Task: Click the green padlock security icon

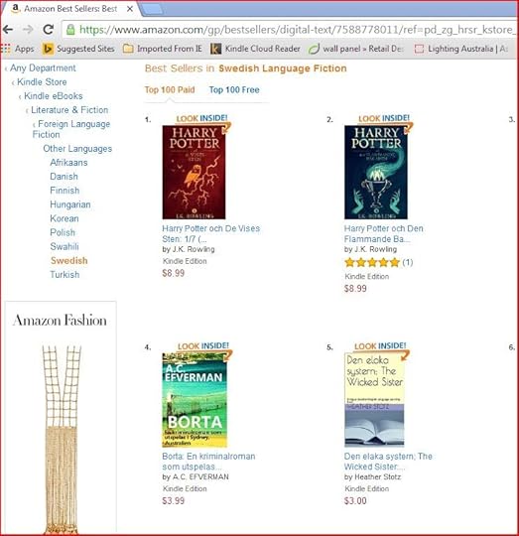Action: point(70,30)
